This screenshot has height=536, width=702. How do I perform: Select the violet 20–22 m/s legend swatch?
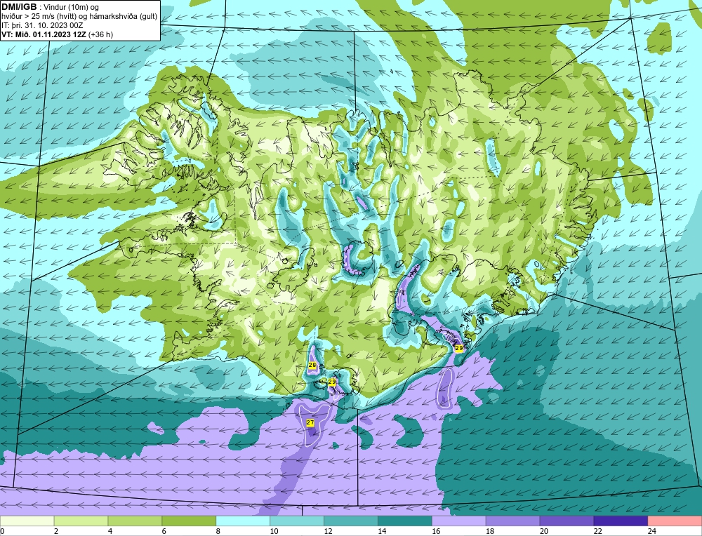(567, 521)
